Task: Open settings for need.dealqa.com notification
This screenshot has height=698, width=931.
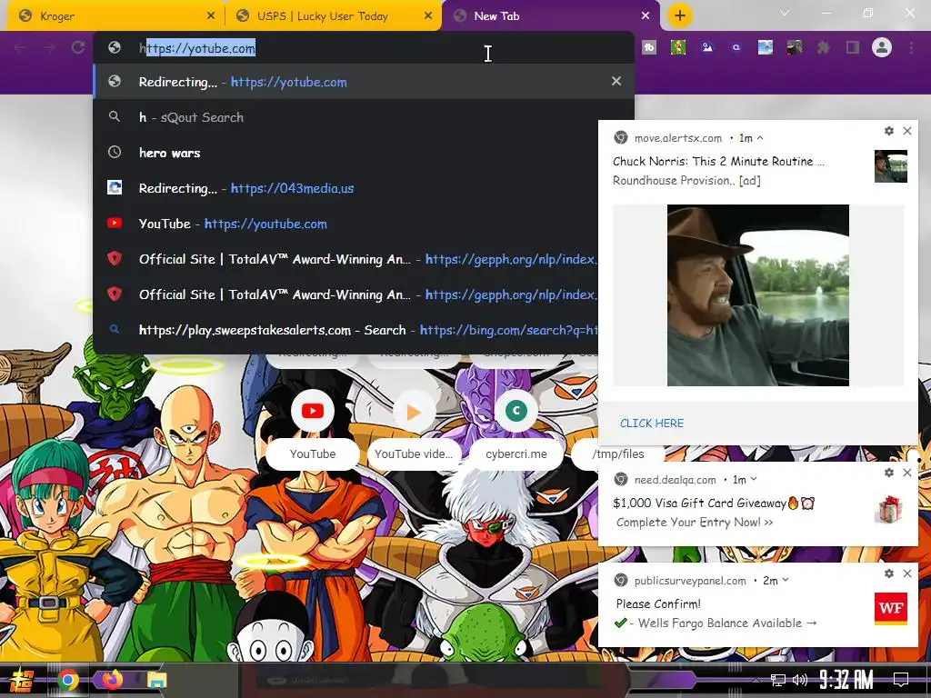Action: click(889, 473)
